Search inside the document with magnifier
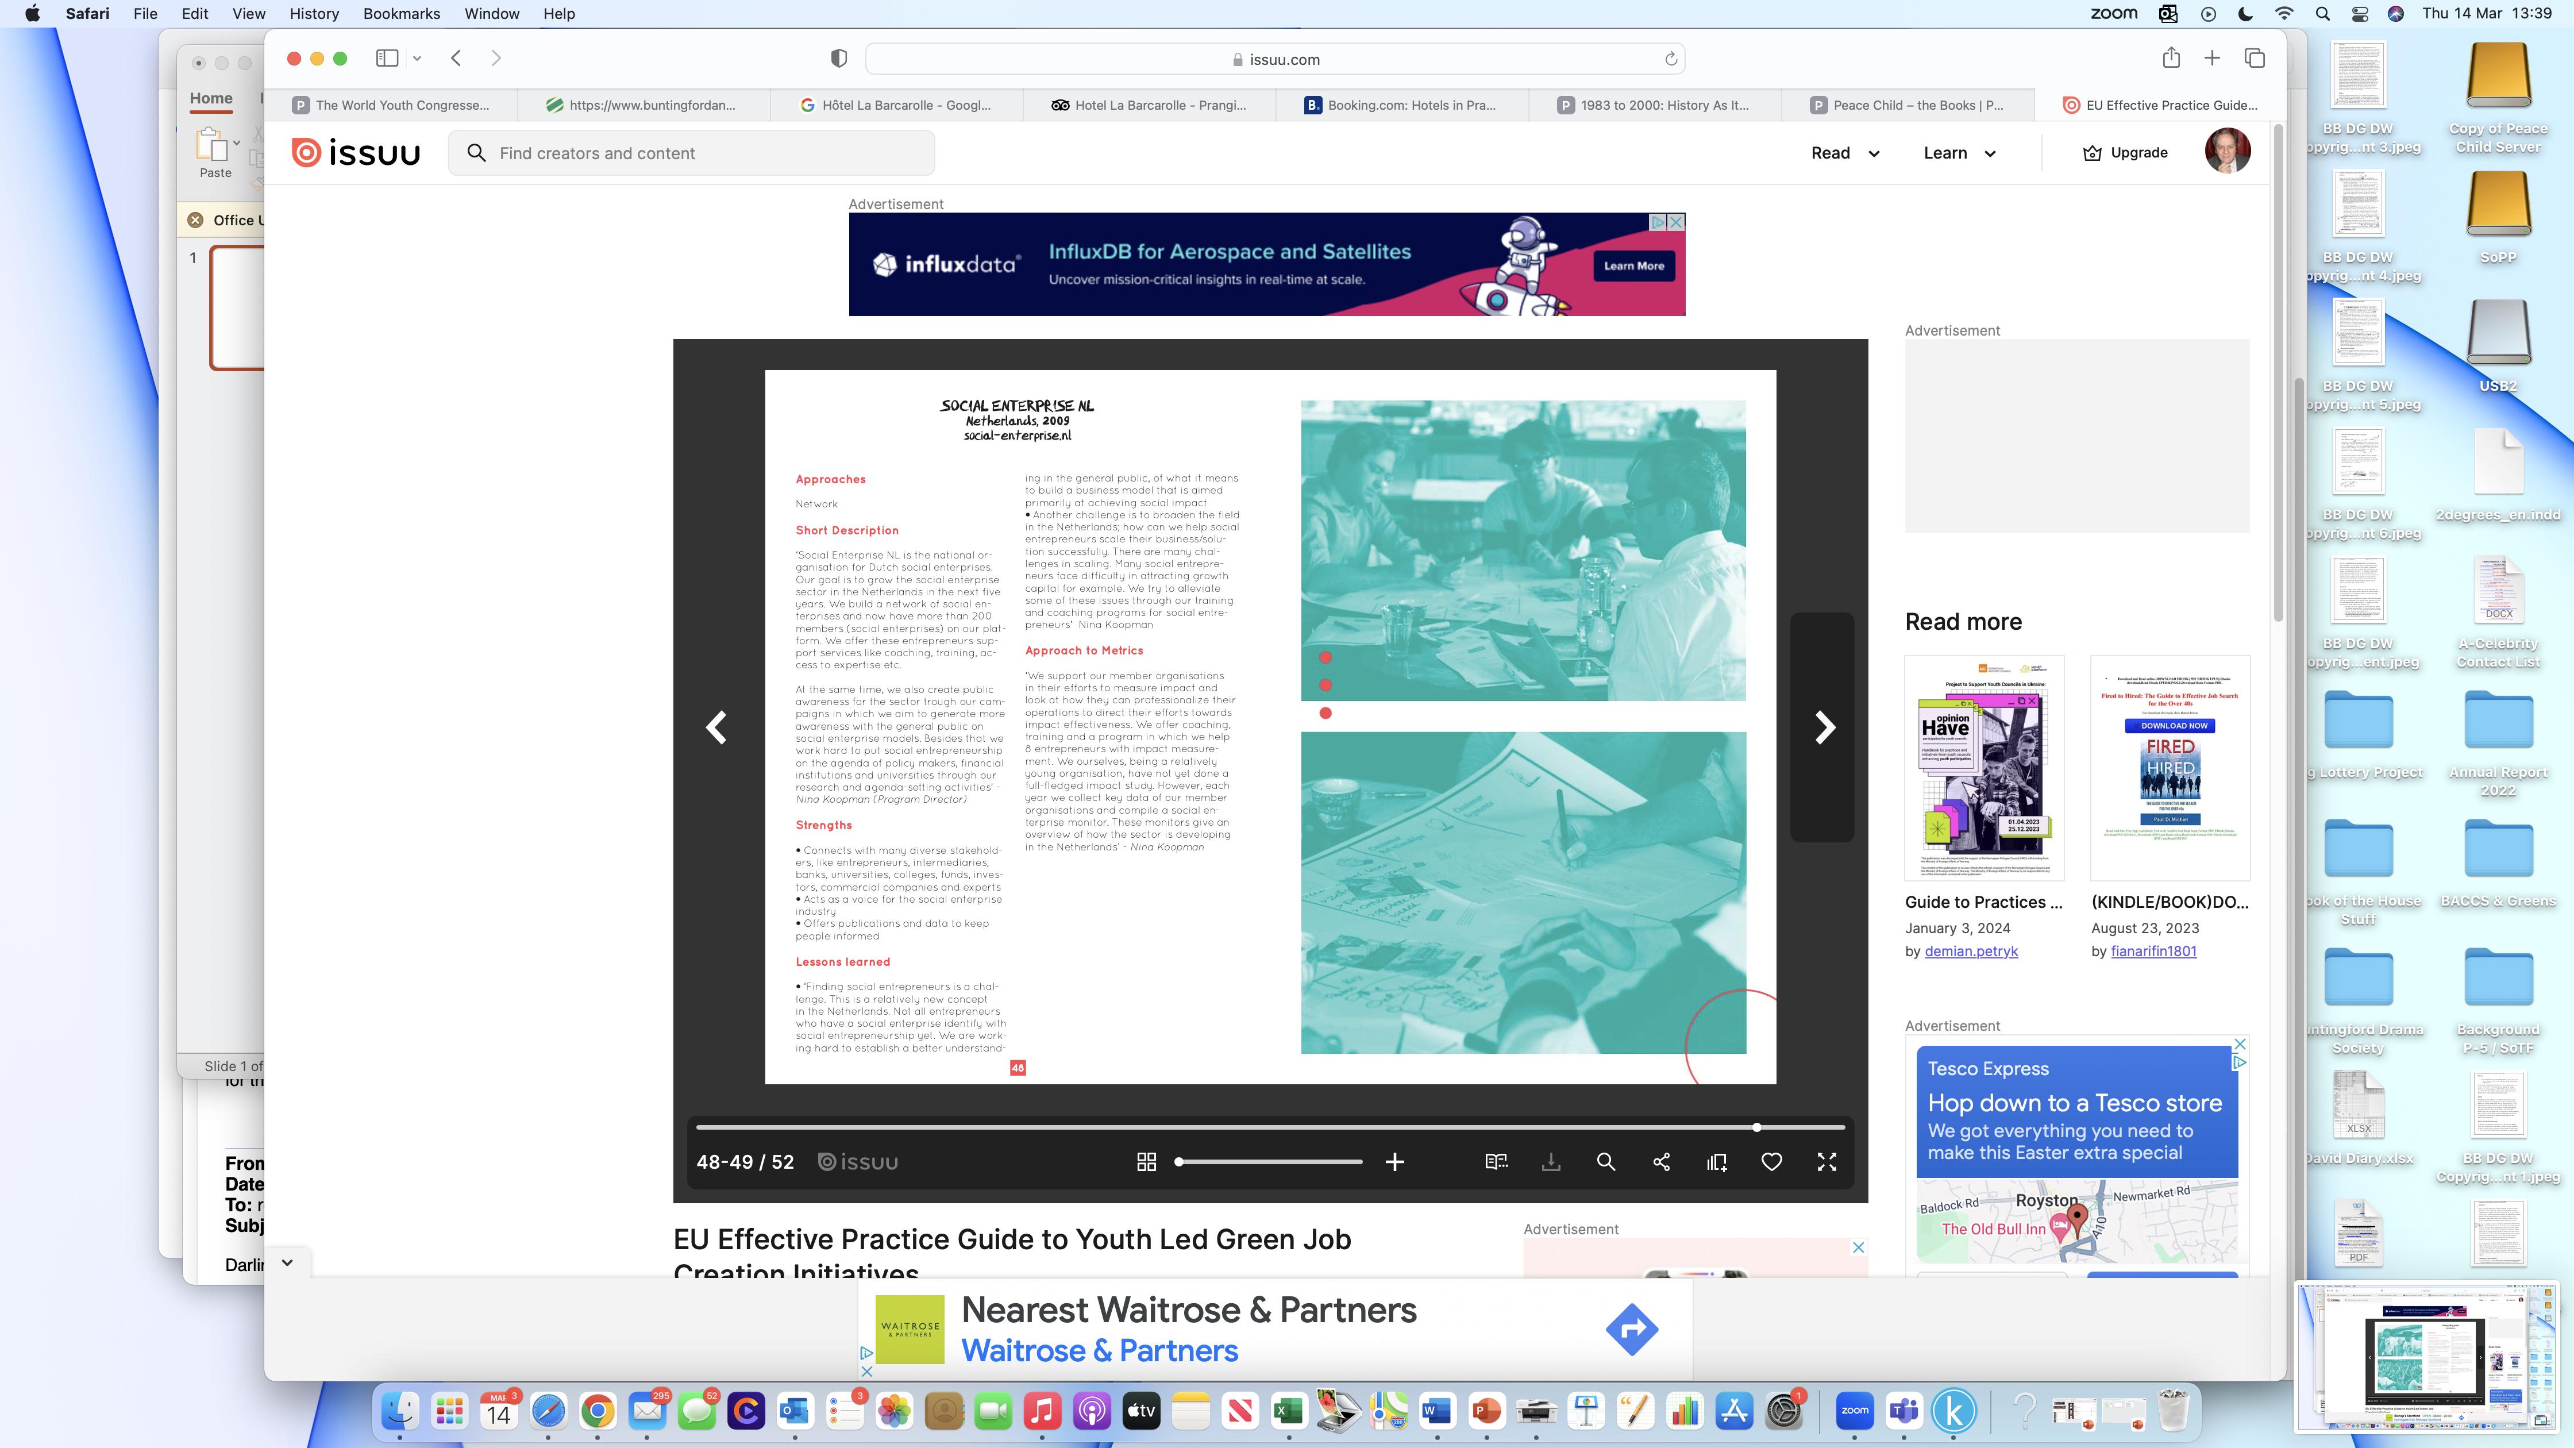The height and width of the screenshot is (1448, 2574). click(x=1606, y=1161)
